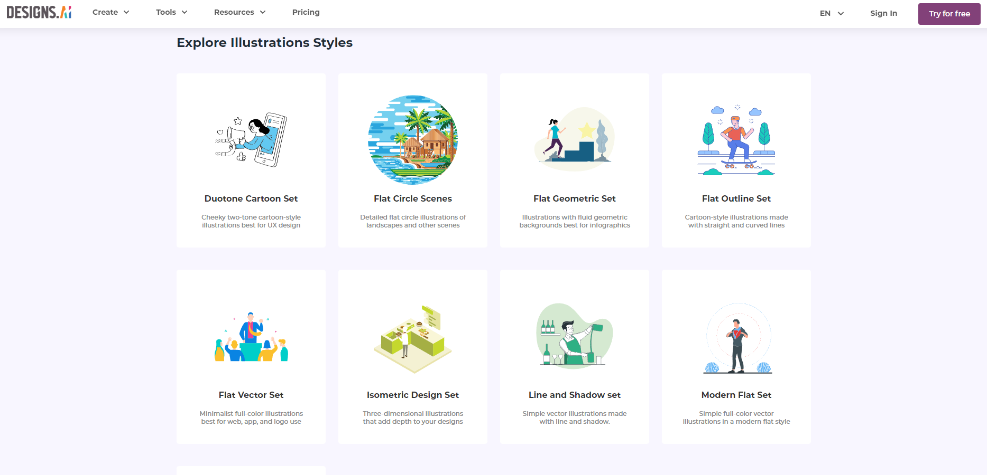This screenshot has height=475, width=987.
Task: Click the Pricing menu item
Action: pyautogui.click(x=306, y=12)
